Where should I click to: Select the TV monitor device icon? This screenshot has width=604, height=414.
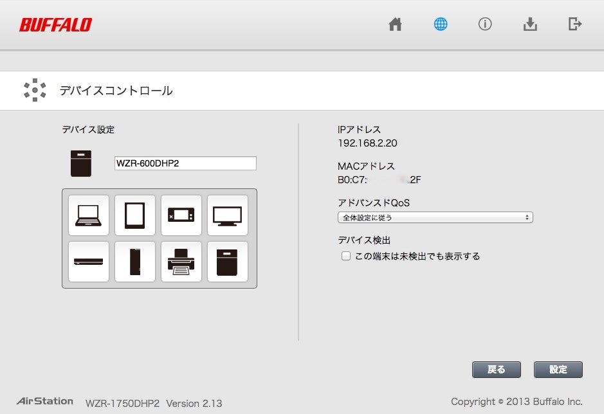pyautogui.click(x=227, y=215)
